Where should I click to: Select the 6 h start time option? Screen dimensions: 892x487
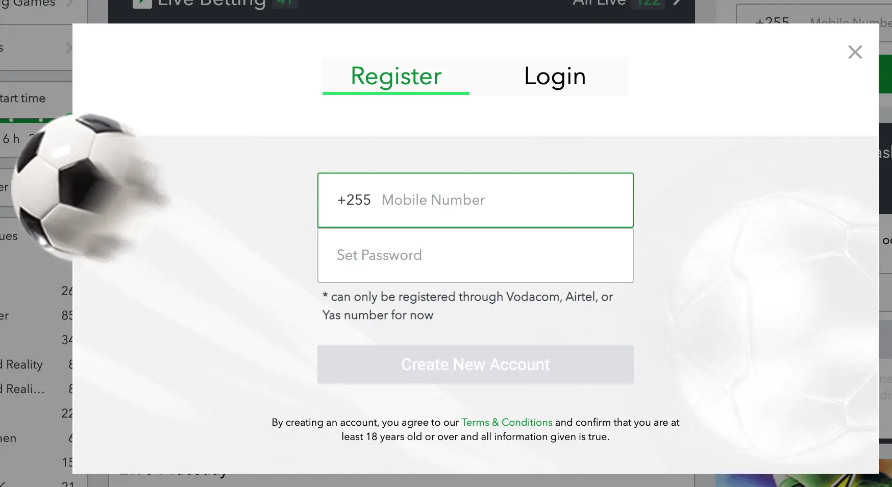(11, 139)
